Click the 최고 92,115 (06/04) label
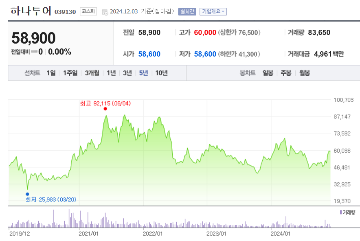The height and width of the screenshot is (241, 360). [105, 103]
